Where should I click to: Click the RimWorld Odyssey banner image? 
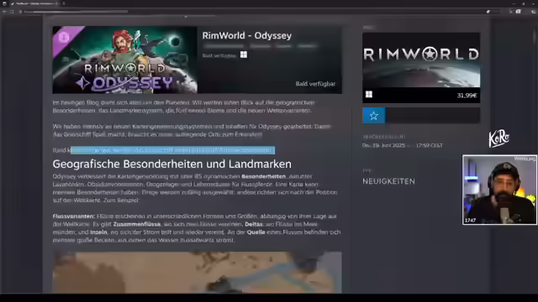click(x=125, y=60)
